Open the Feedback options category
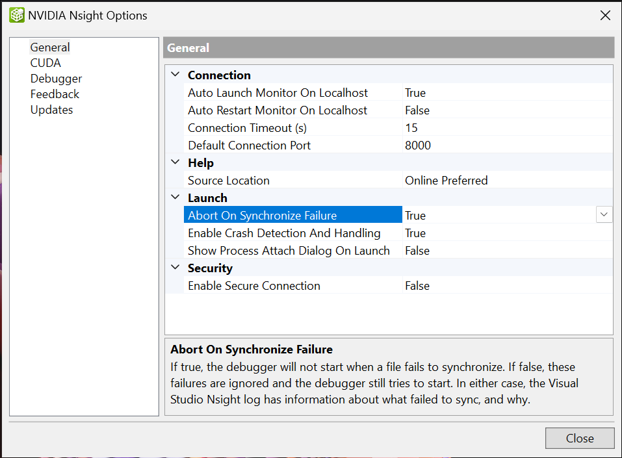This screenshot has height=458, width=622. point(55,94)
